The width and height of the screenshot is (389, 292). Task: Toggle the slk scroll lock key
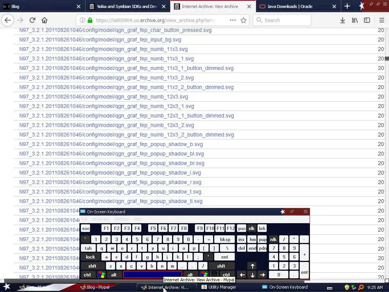click(x=251, y=229)
